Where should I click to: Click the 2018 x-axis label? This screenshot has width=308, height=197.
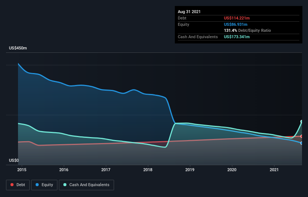[148, 170]
